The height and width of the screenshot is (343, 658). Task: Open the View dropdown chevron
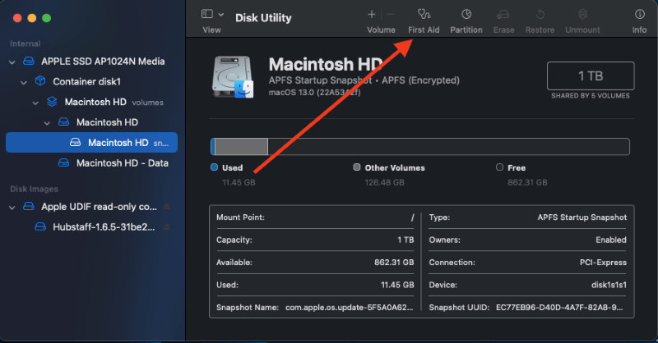pyautogui.click(x=221, y=15)
